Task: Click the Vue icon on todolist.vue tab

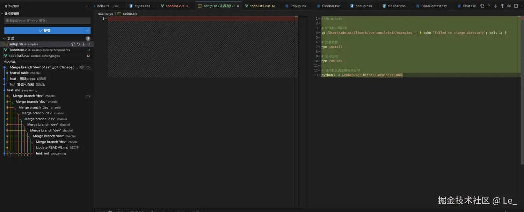Action: [162, 6]
